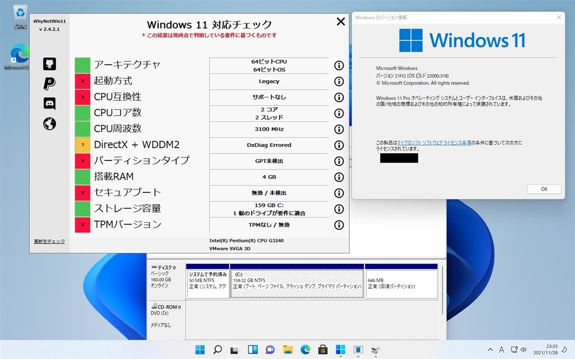Screen dimensions: 575x359
Task: Click the 3100 MHz value
Action: (x=269, y=129)
